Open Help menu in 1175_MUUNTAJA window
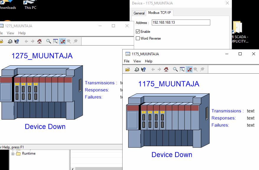 [149, 61]
